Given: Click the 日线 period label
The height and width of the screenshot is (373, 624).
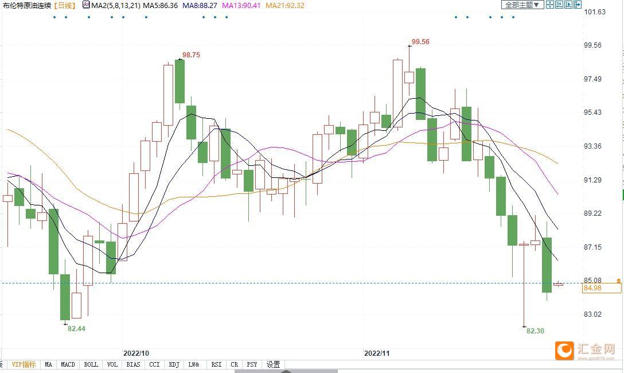Looking at the screenshot, I should 64,5.
